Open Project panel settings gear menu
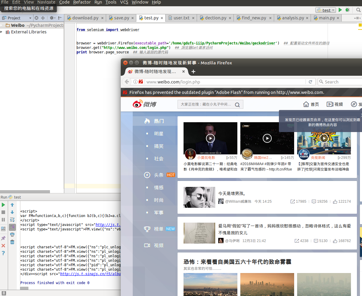This screenshot has height=296, width=362. pyautogui.click(x=52, y=18)
